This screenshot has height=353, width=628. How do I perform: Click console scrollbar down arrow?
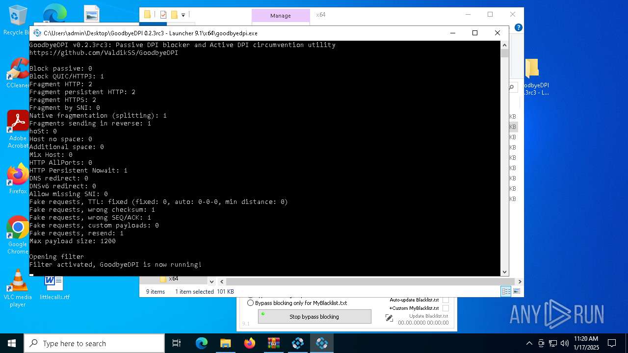point(504,272)
